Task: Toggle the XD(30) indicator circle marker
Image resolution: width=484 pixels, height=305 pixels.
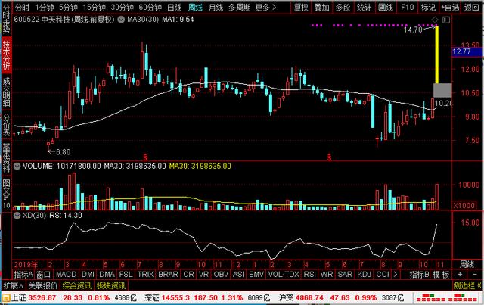Action: [17, 215]
